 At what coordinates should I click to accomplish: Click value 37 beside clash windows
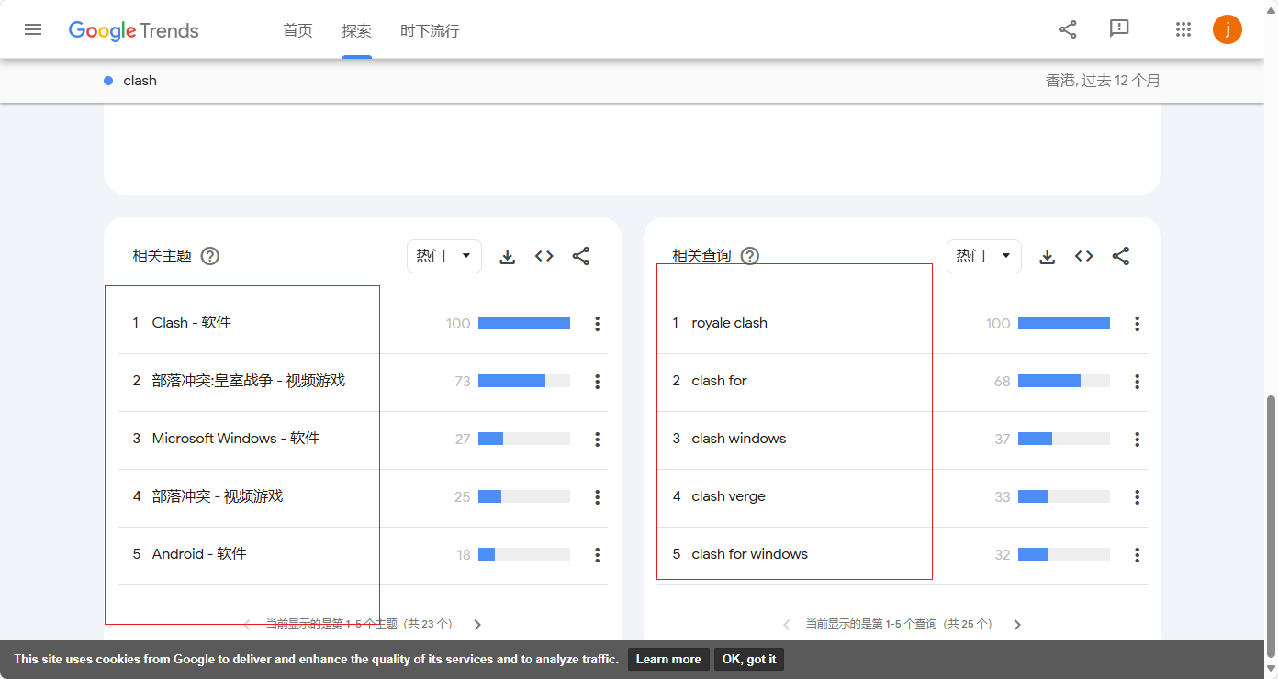pos(1003,440)
